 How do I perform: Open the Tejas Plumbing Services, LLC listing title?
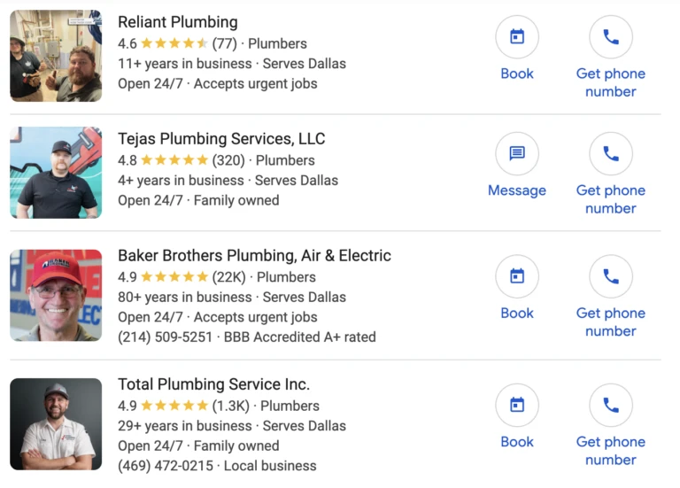point(221,139)
